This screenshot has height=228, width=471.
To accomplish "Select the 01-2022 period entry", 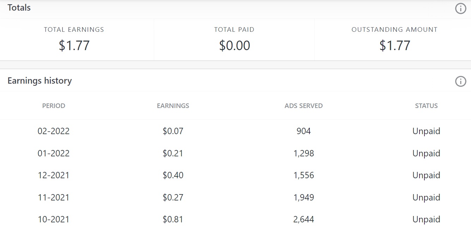I will click(x=54, y=153).
